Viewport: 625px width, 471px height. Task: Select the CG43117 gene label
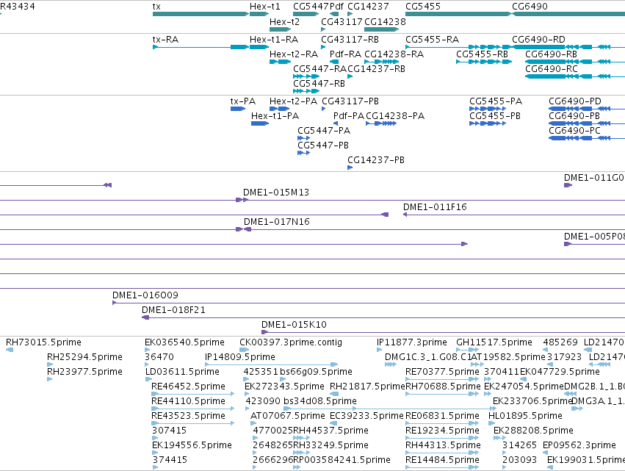pos(342,21)
